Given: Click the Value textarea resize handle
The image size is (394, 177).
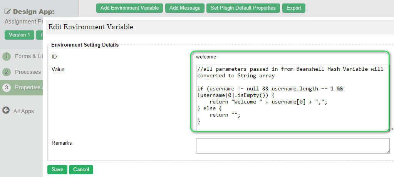Looking at the screenshot, I should tap(388, 130).
